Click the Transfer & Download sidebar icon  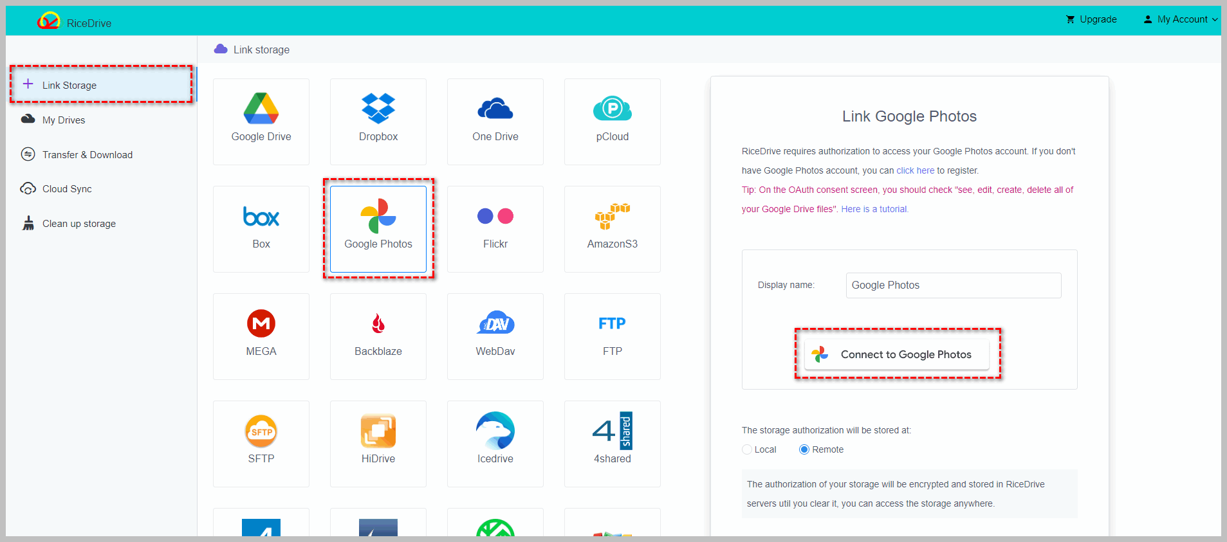click(x=28, y=154)
